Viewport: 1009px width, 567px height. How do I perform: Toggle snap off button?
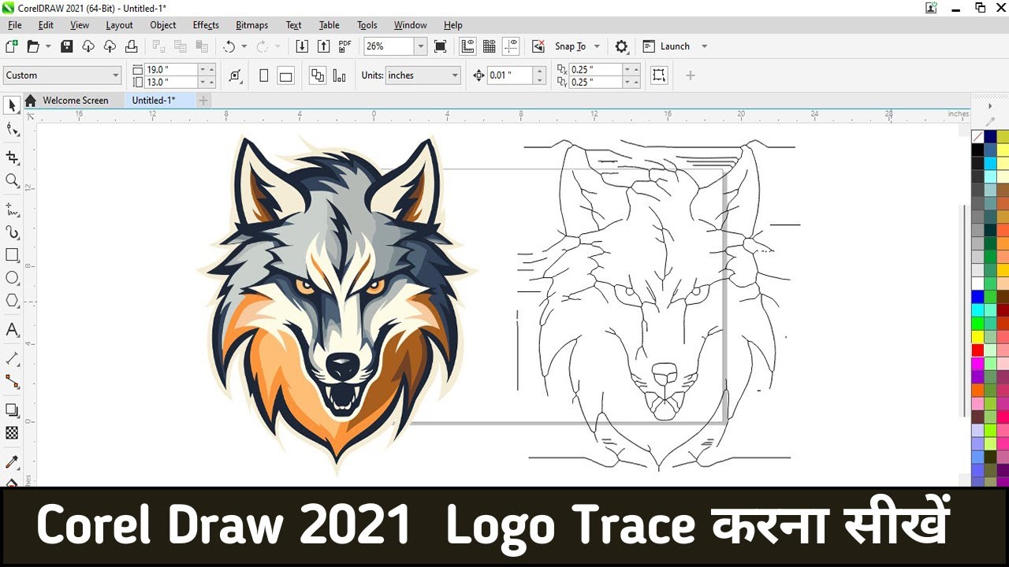pyautogui.click(x=538, y=46)
